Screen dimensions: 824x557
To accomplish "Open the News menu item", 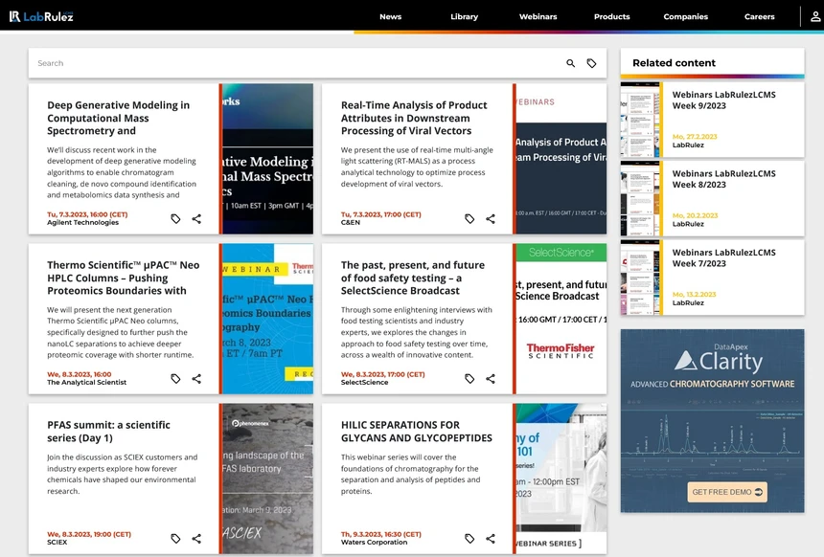I will [390, 16].
